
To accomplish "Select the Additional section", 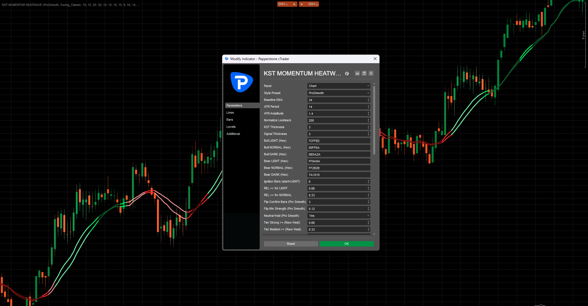I will pos(233,134).
